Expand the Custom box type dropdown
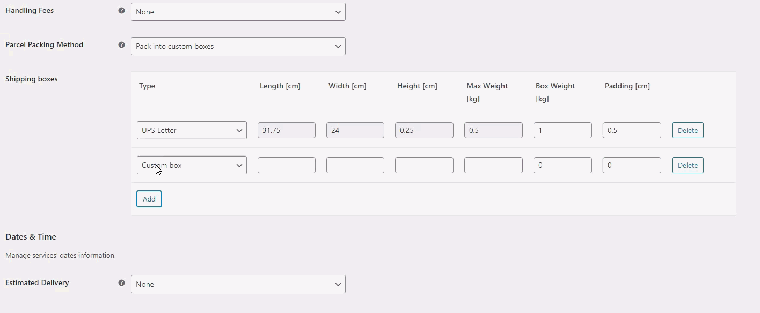The height and width of the screenshot is (313, 760). (192, 165)
